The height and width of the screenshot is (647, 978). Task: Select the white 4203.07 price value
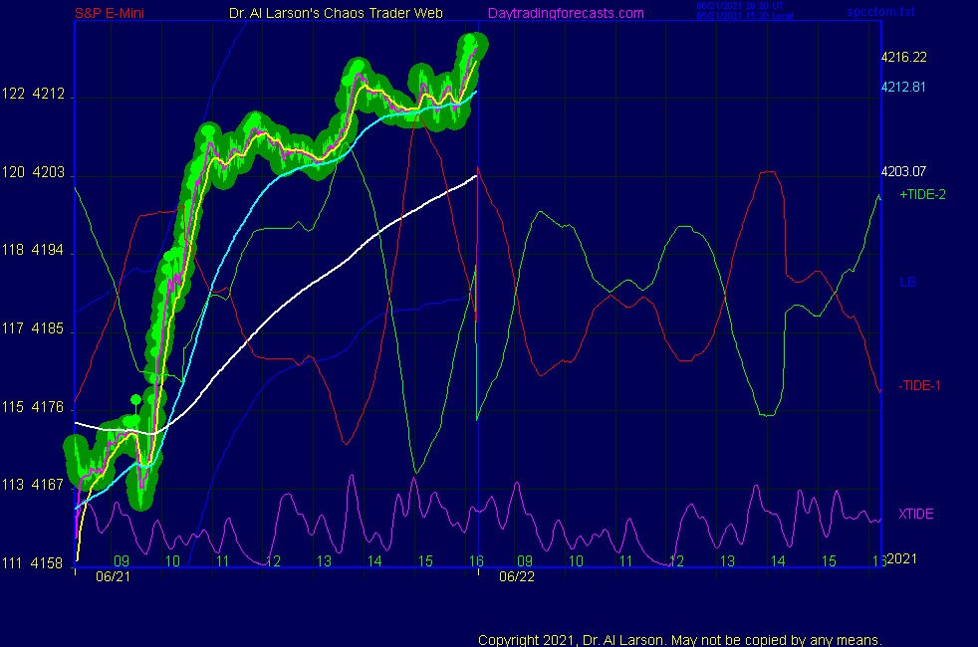tap(903, 171)
